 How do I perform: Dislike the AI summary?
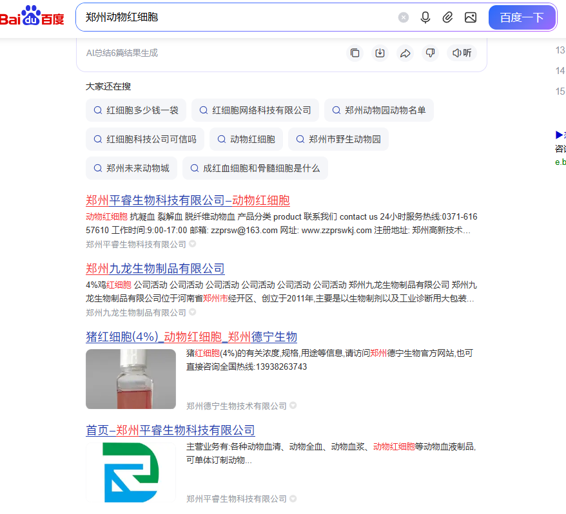(430, 53)
